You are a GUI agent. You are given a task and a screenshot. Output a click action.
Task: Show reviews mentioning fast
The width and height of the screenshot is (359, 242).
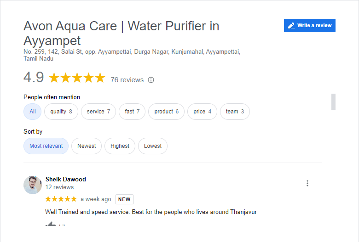coord(132,112)
